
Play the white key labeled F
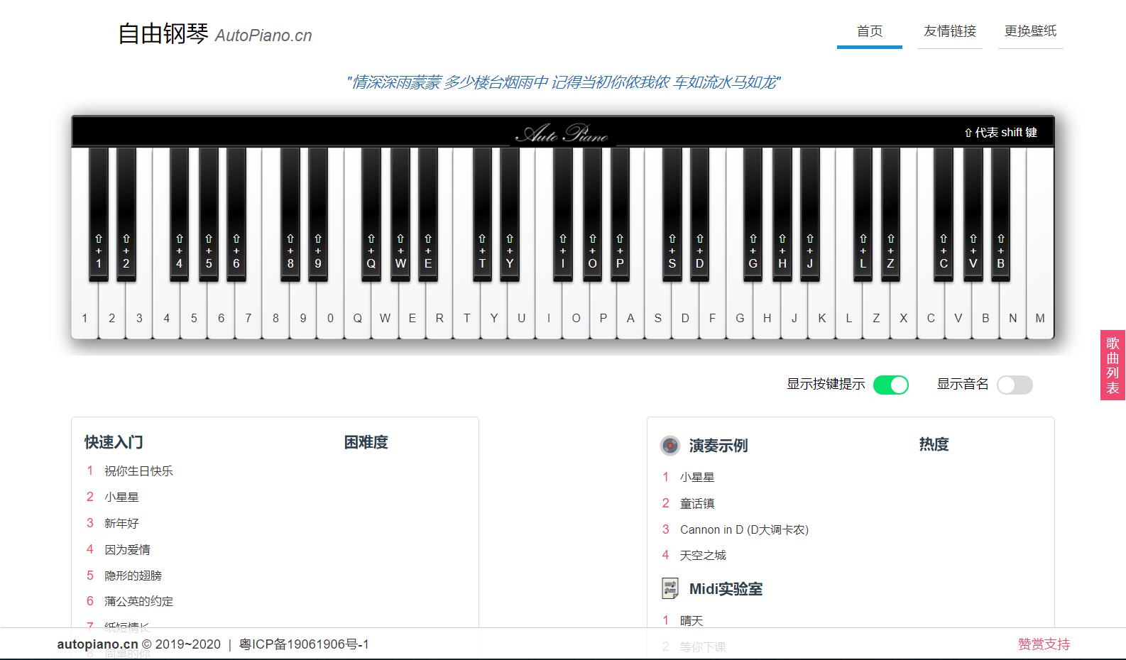click(712, 312)
